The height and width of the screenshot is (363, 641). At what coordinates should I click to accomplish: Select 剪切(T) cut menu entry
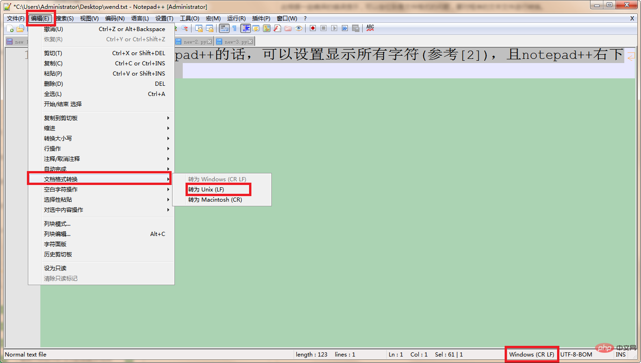pyautogui.click(x=101, y=53)
